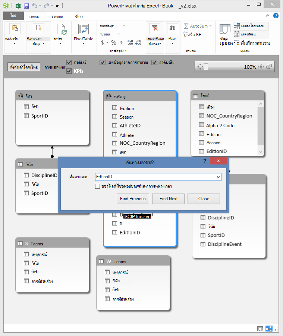This screenshot has height=336, width=283.
Task: Click the AutoSum sigma icon
Action: 186,26
